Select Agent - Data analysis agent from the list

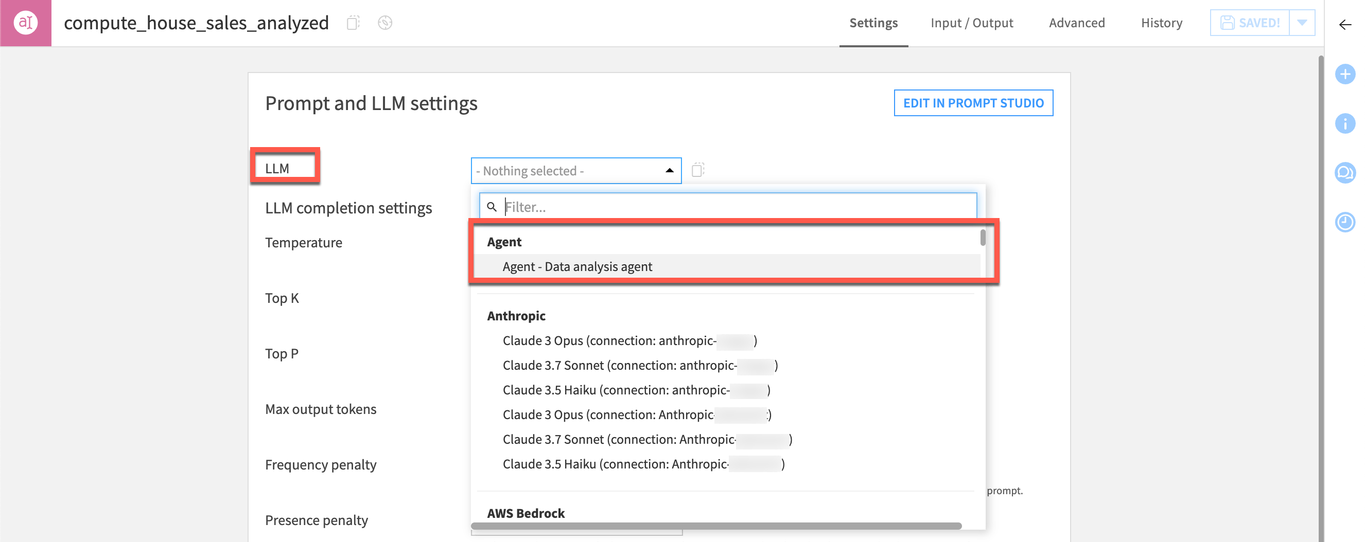[577, 266]
